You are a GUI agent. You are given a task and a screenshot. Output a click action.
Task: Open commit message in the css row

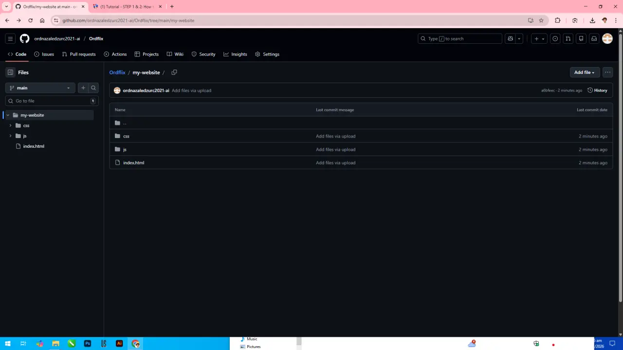pos(335,136)
